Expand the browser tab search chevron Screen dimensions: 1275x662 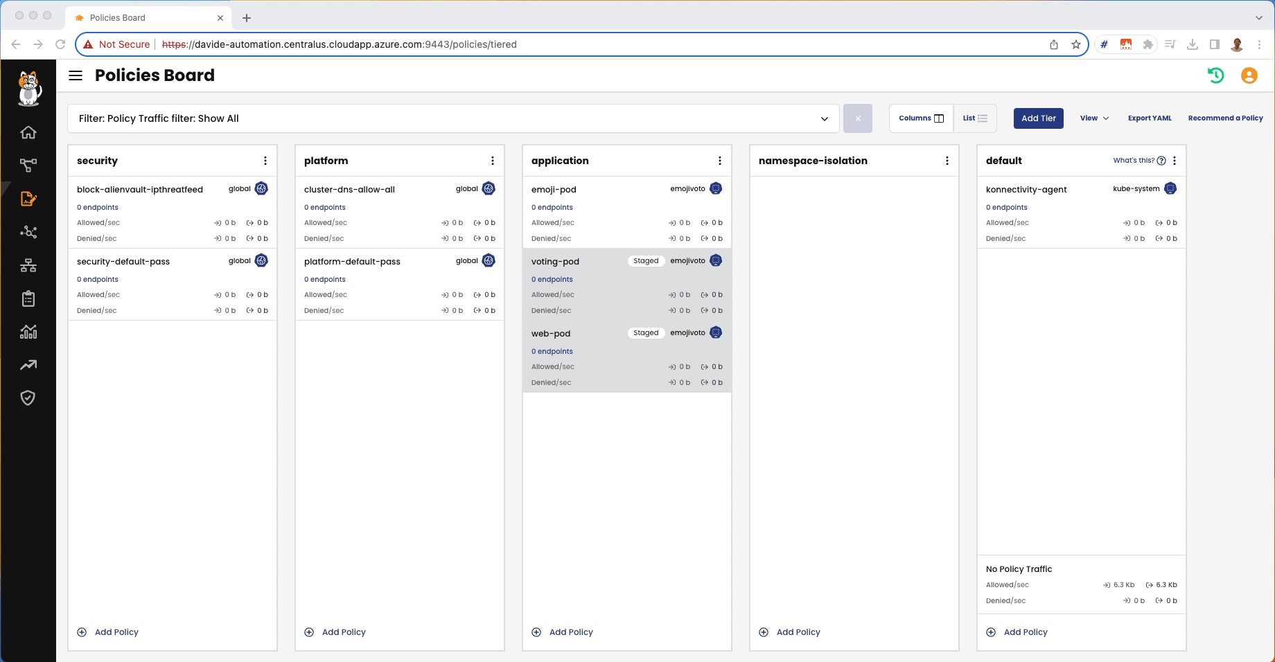tap(1259, 17)
